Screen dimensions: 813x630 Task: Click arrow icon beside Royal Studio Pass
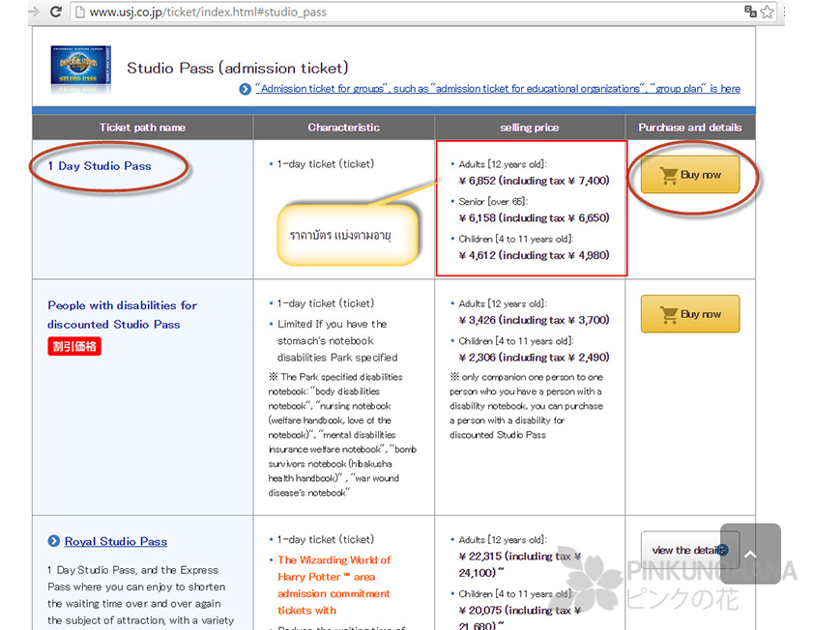coord(53,541)
